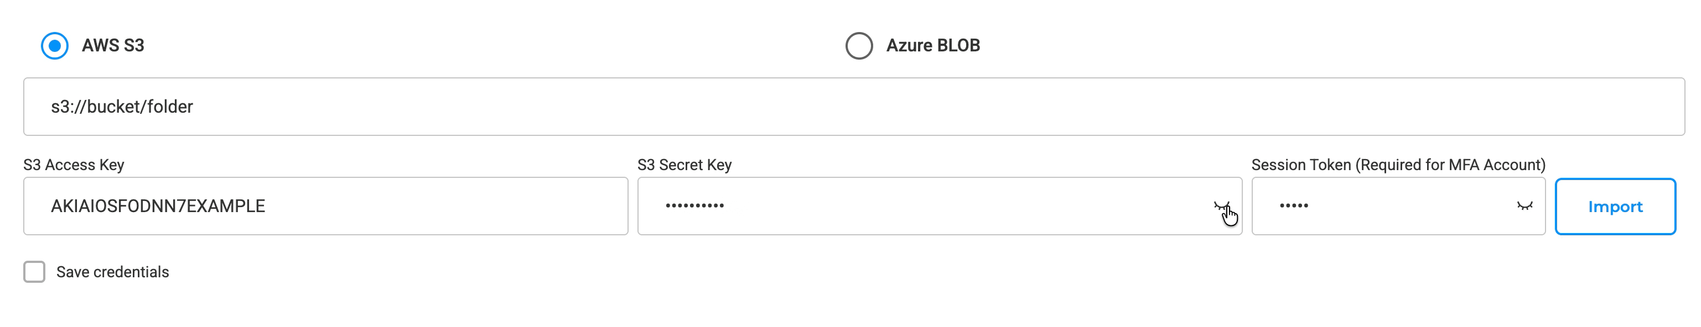The width and height of the screenshot is (1701, 327).
Task: Click the "AWS S3" label text
Action: pyautogui.click(x=113, y=45)
